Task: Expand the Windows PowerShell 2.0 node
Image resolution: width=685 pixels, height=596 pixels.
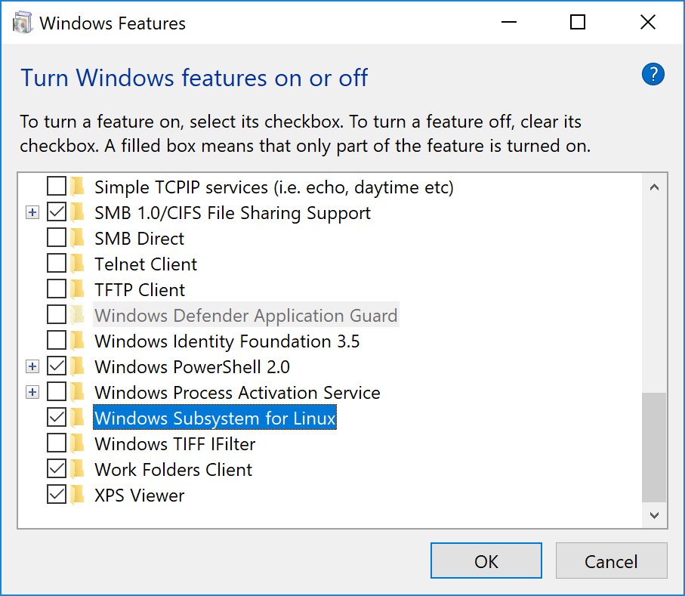Action: click(x=32, y=366)
